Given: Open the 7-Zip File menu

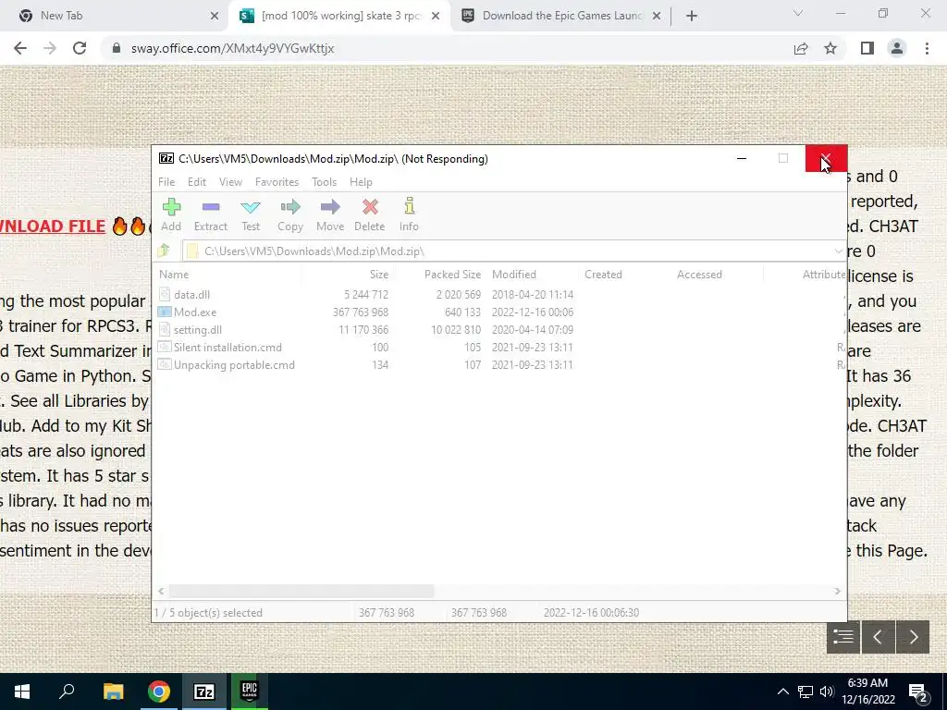Looking at the screenshot, I should click(x=166, y=182).
